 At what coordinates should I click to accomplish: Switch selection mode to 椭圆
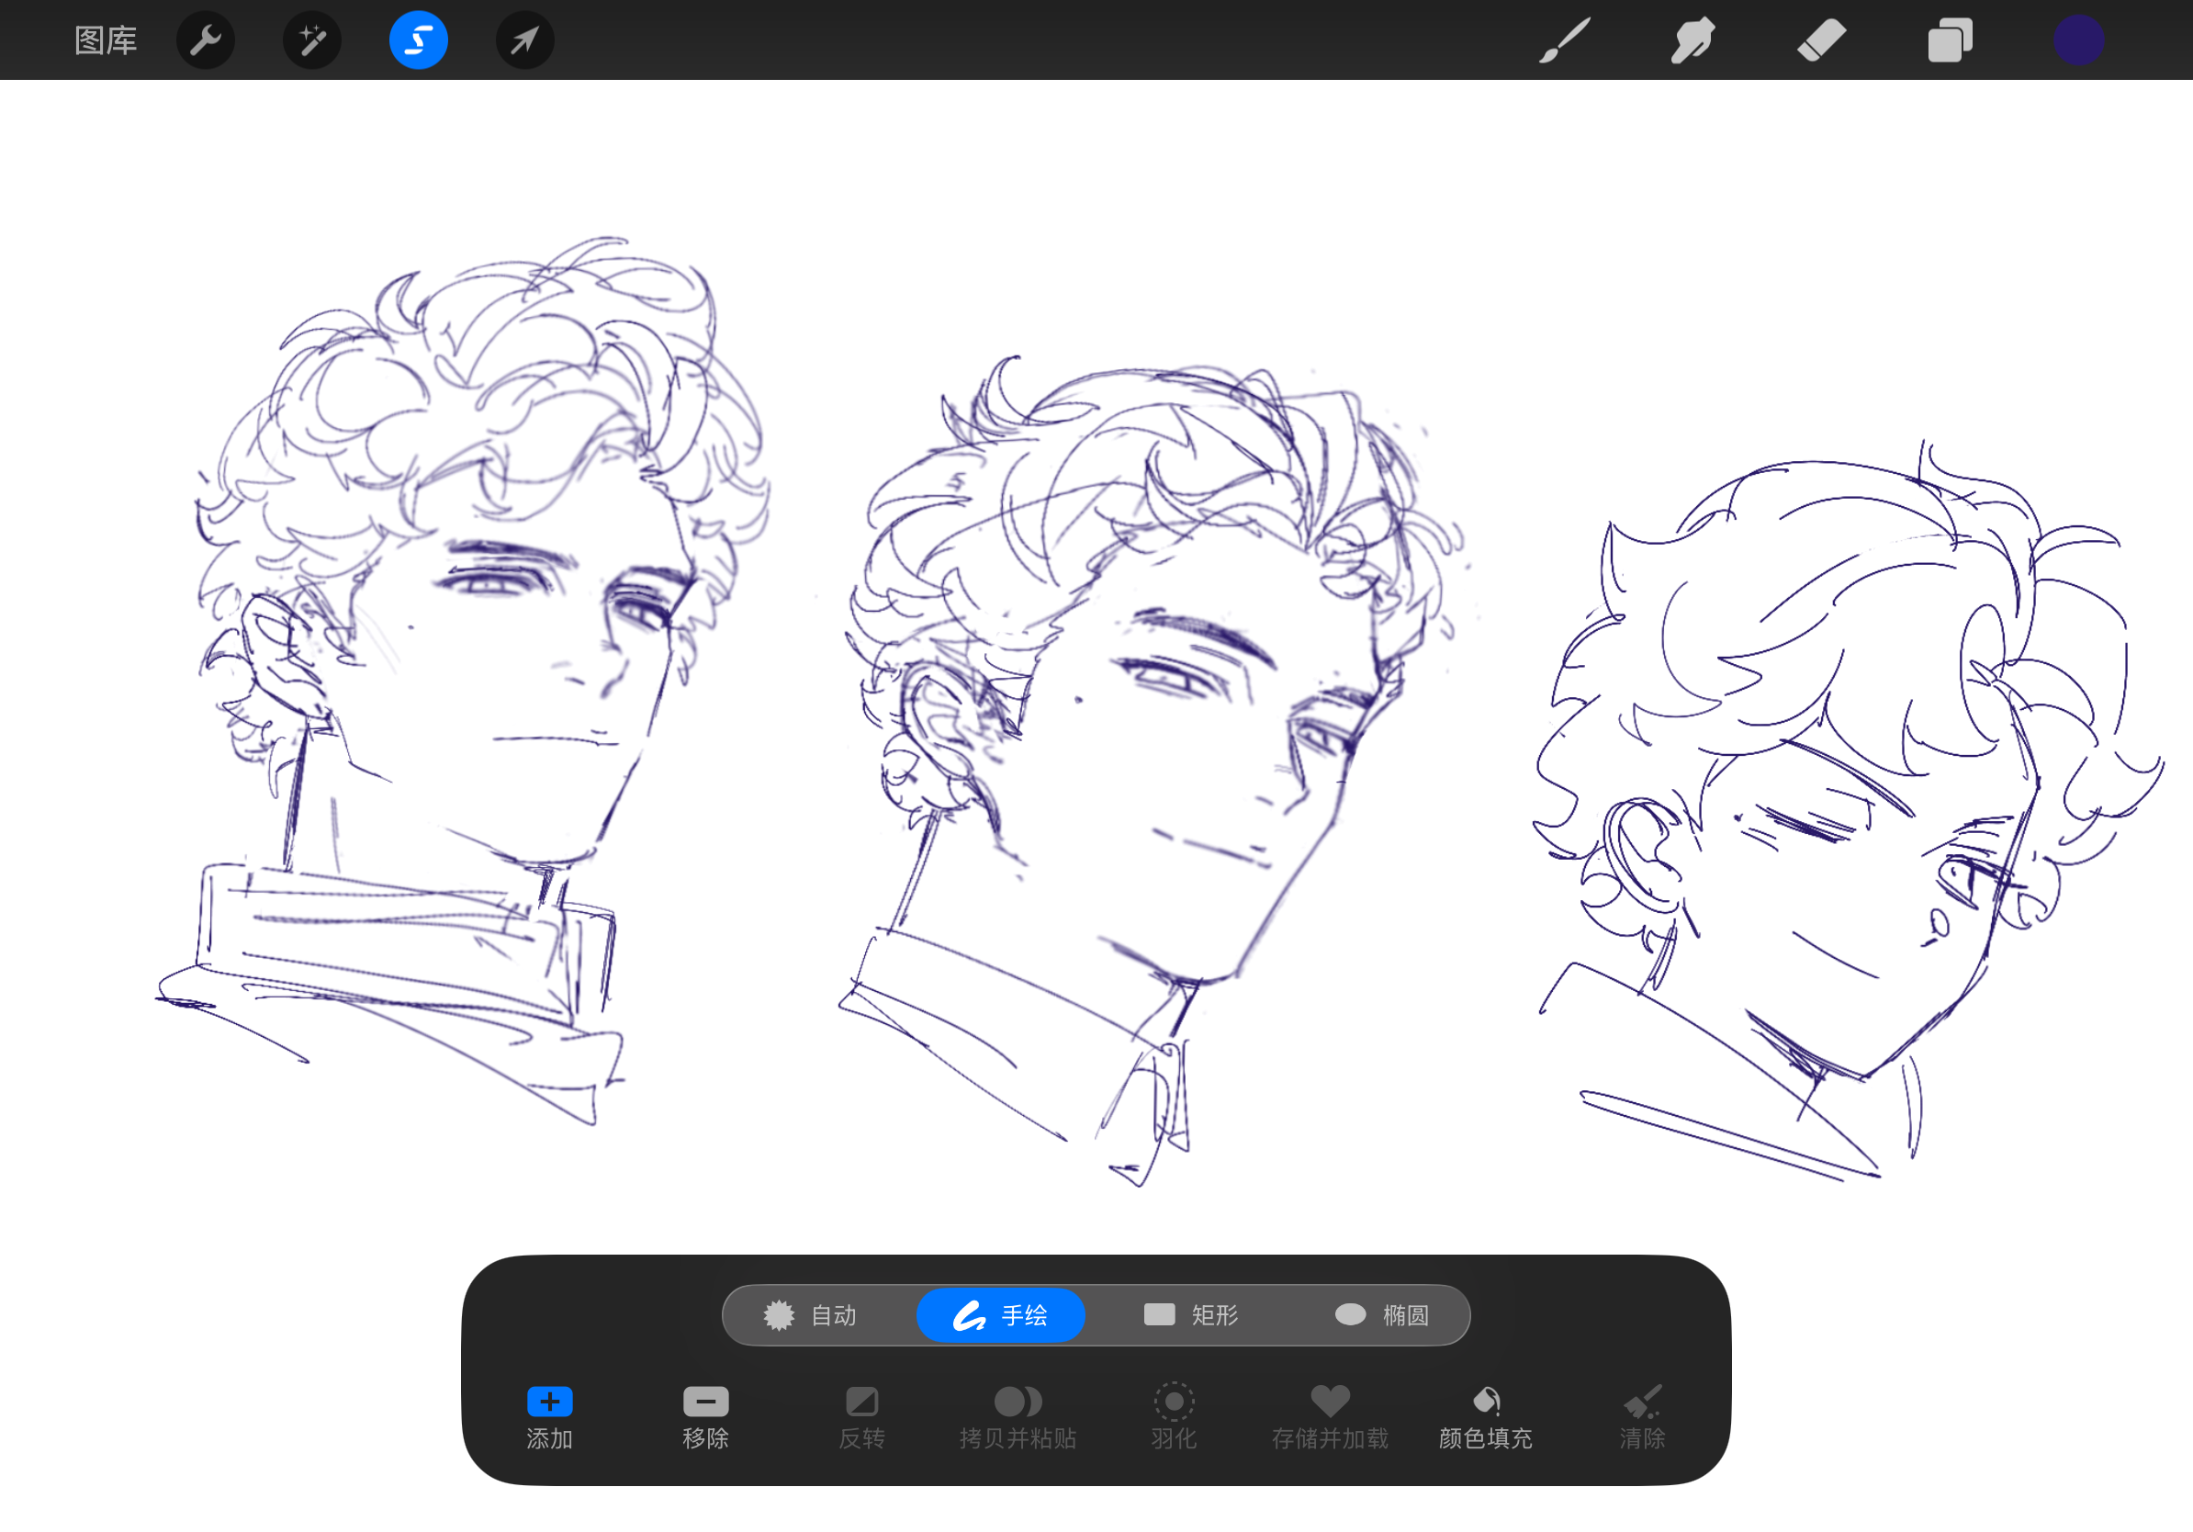(x=1381, y=1315)
